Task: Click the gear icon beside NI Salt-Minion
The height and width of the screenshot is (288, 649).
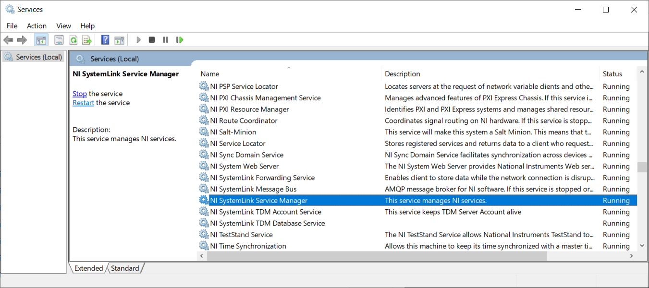Action: 204,132
